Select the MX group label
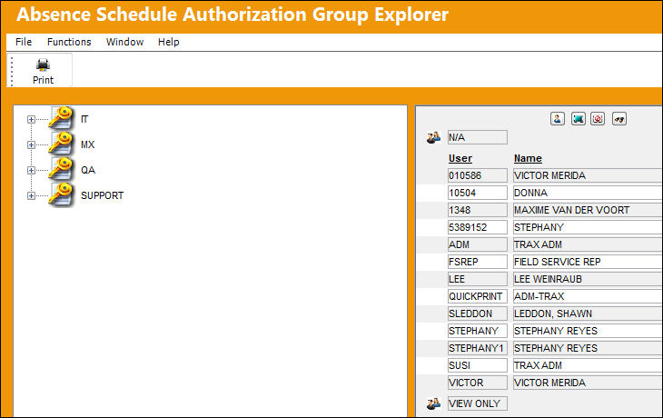The height and width of the screenshot is (418, 663). click(88, 144)
